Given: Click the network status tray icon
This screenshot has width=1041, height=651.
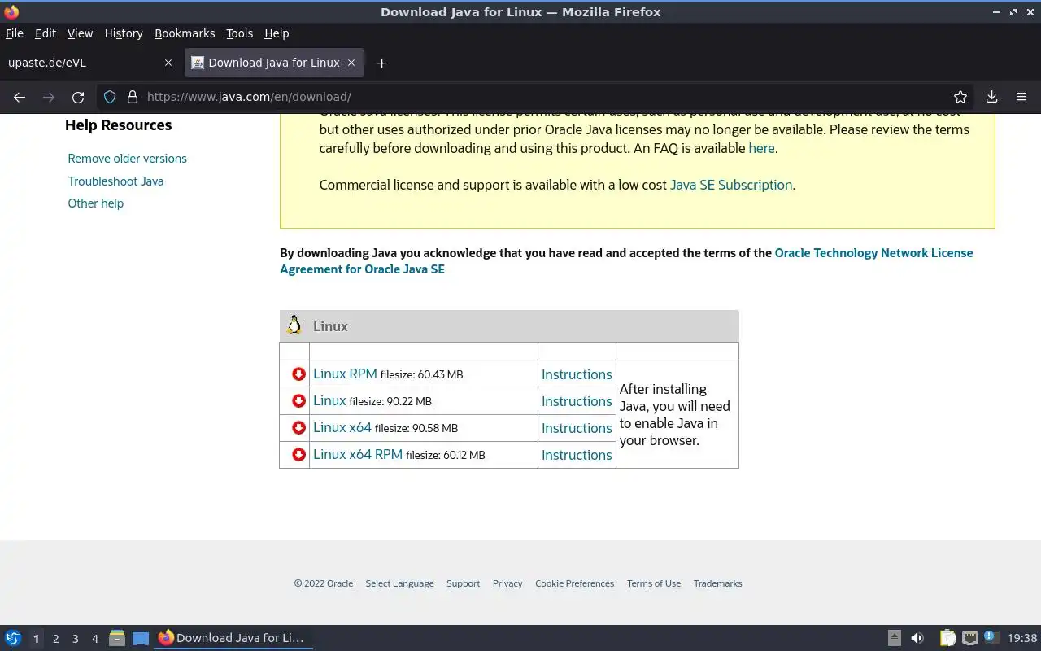Looking at the screenshot, I should tap(969, 638).
